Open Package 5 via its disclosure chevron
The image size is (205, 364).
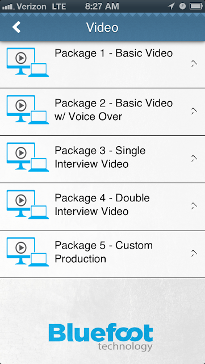pos(194,254)
